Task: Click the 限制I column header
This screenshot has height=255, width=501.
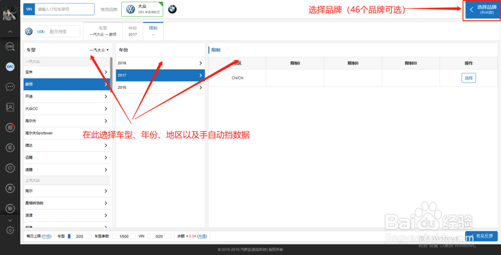Action: 295,63
